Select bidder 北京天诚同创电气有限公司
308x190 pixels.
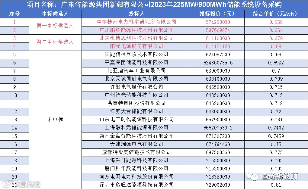[137, 79]
